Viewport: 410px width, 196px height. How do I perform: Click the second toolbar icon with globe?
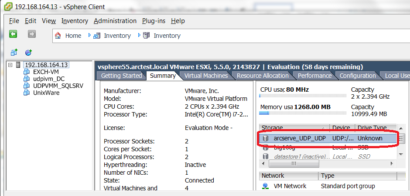coord(28,53)
